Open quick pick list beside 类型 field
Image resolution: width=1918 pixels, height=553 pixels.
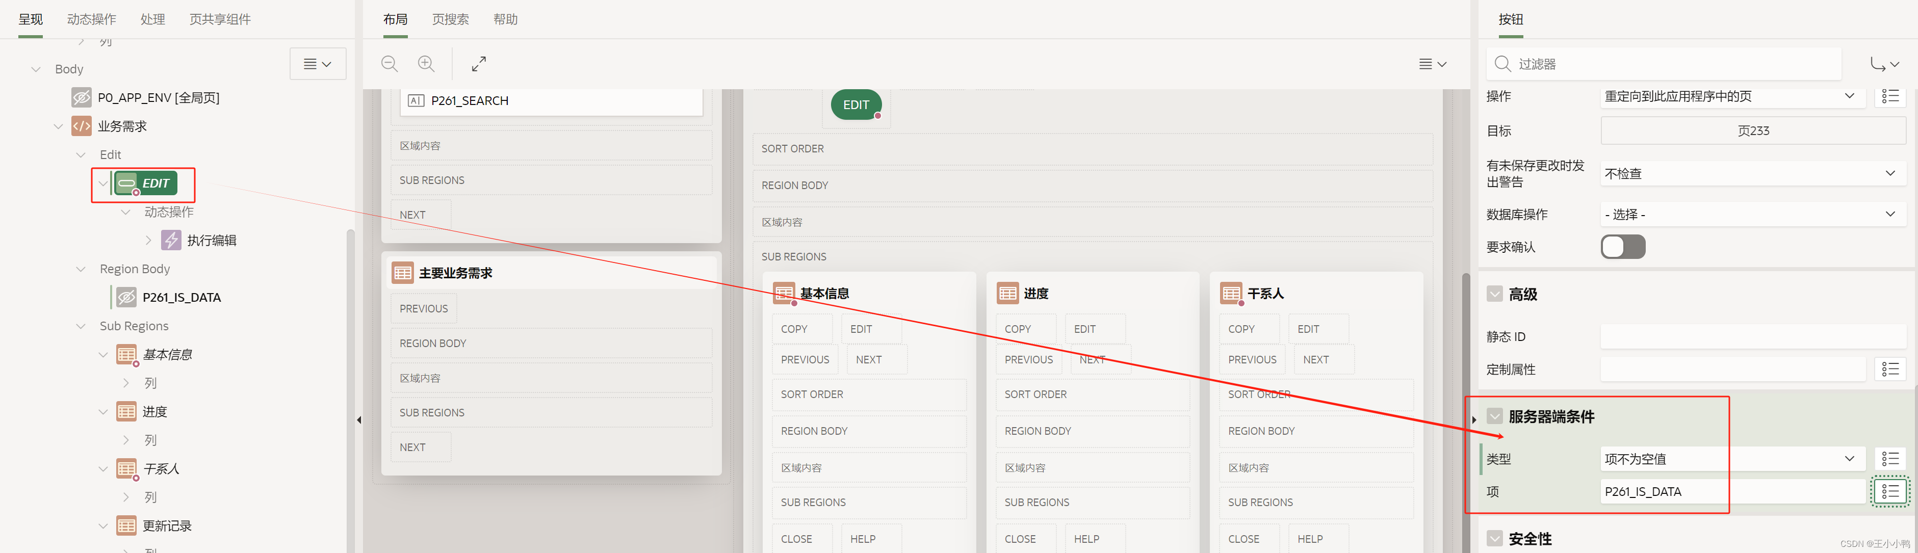pos(1890,459)
